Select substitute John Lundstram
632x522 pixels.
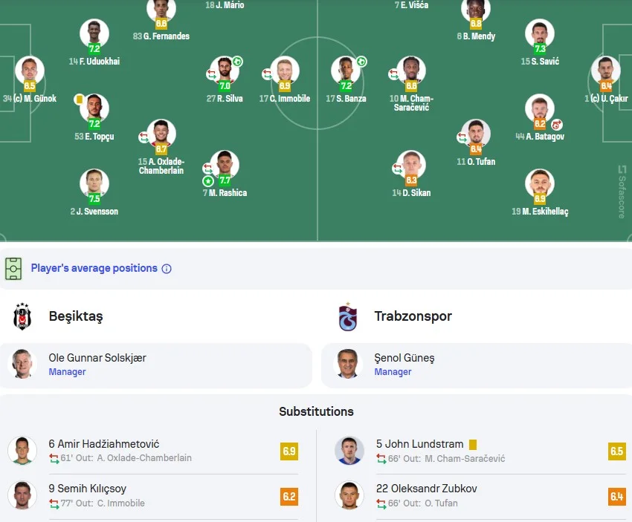tap(419, 444)
